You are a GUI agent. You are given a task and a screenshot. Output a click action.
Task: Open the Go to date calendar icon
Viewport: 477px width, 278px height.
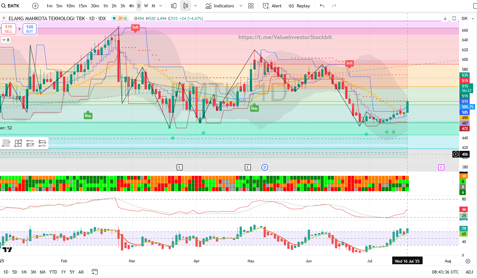[94, 272]
